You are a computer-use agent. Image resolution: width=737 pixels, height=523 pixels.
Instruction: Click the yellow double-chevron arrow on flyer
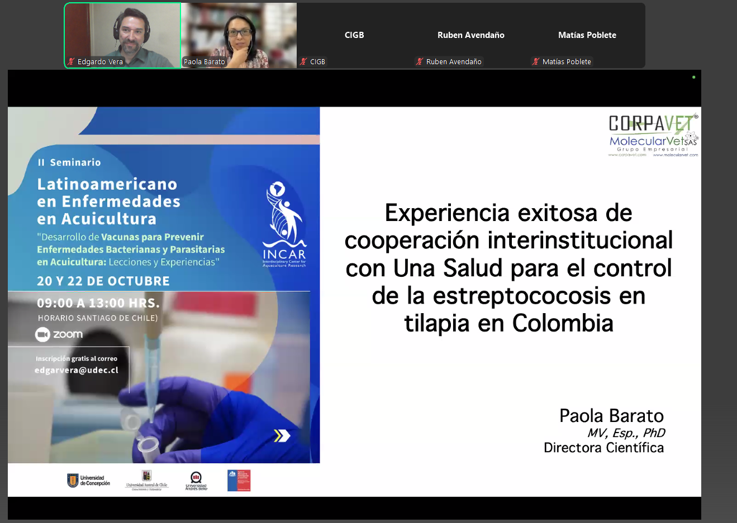tap(282, 436)
